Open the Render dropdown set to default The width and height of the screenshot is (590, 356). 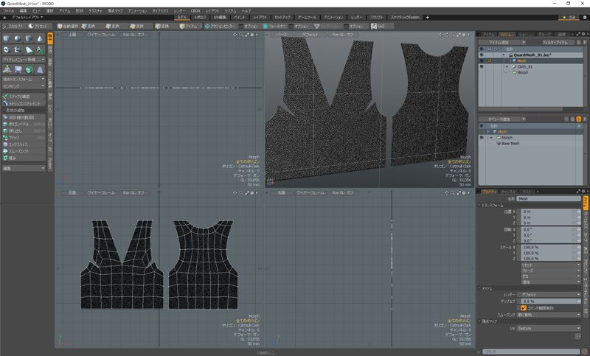pos(549,295)
